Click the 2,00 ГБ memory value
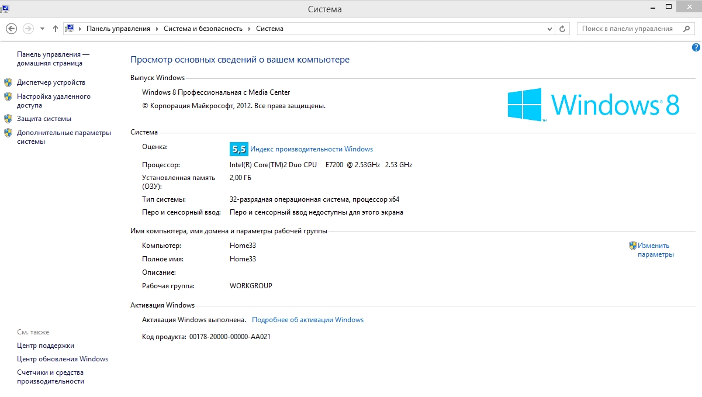Screen dimensions: 702x397 [240, 178]
